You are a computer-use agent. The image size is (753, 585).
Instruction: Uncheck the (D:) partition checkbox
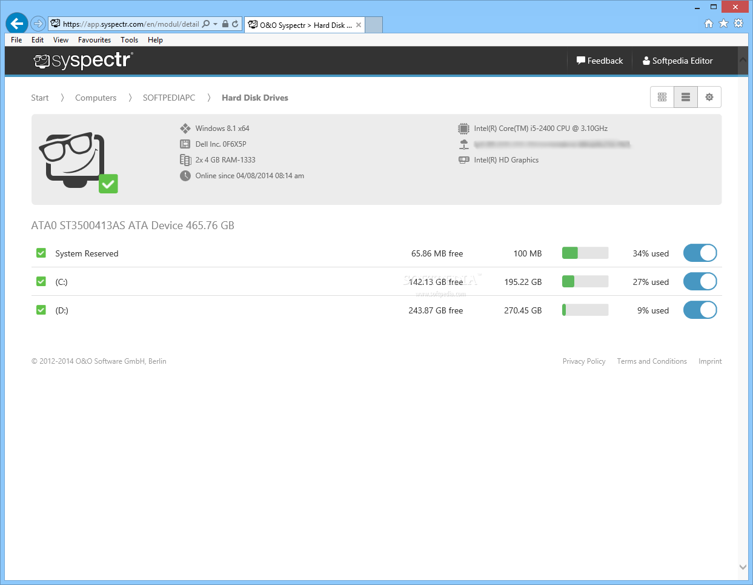tap(41, 310)
